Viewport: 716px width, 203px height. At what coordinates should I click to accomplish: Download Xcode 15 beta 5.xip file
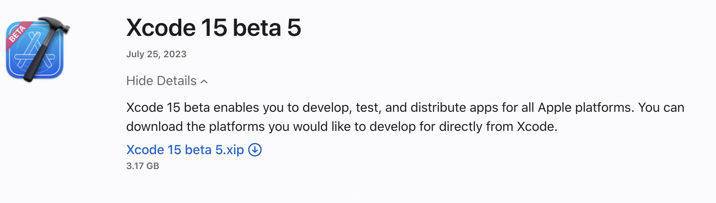click(x=185, y=150)
